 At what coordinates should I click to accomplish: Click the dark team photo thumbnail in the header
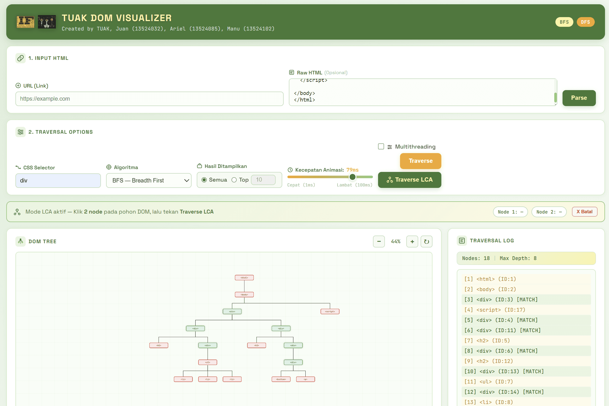[47, 22]
